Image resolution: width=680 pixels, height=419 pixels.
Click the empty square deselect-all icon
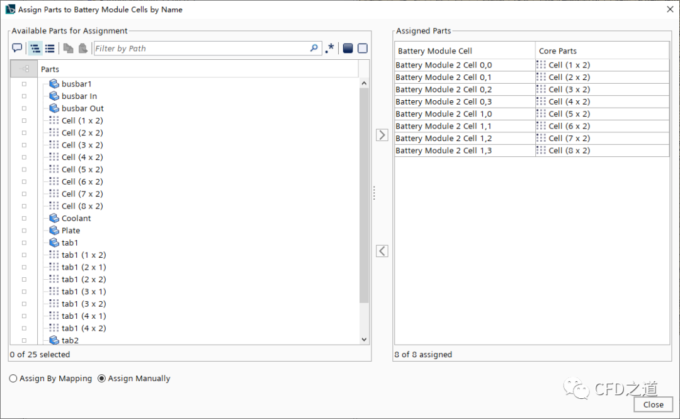pyautogui.click(x=362, y=49)
